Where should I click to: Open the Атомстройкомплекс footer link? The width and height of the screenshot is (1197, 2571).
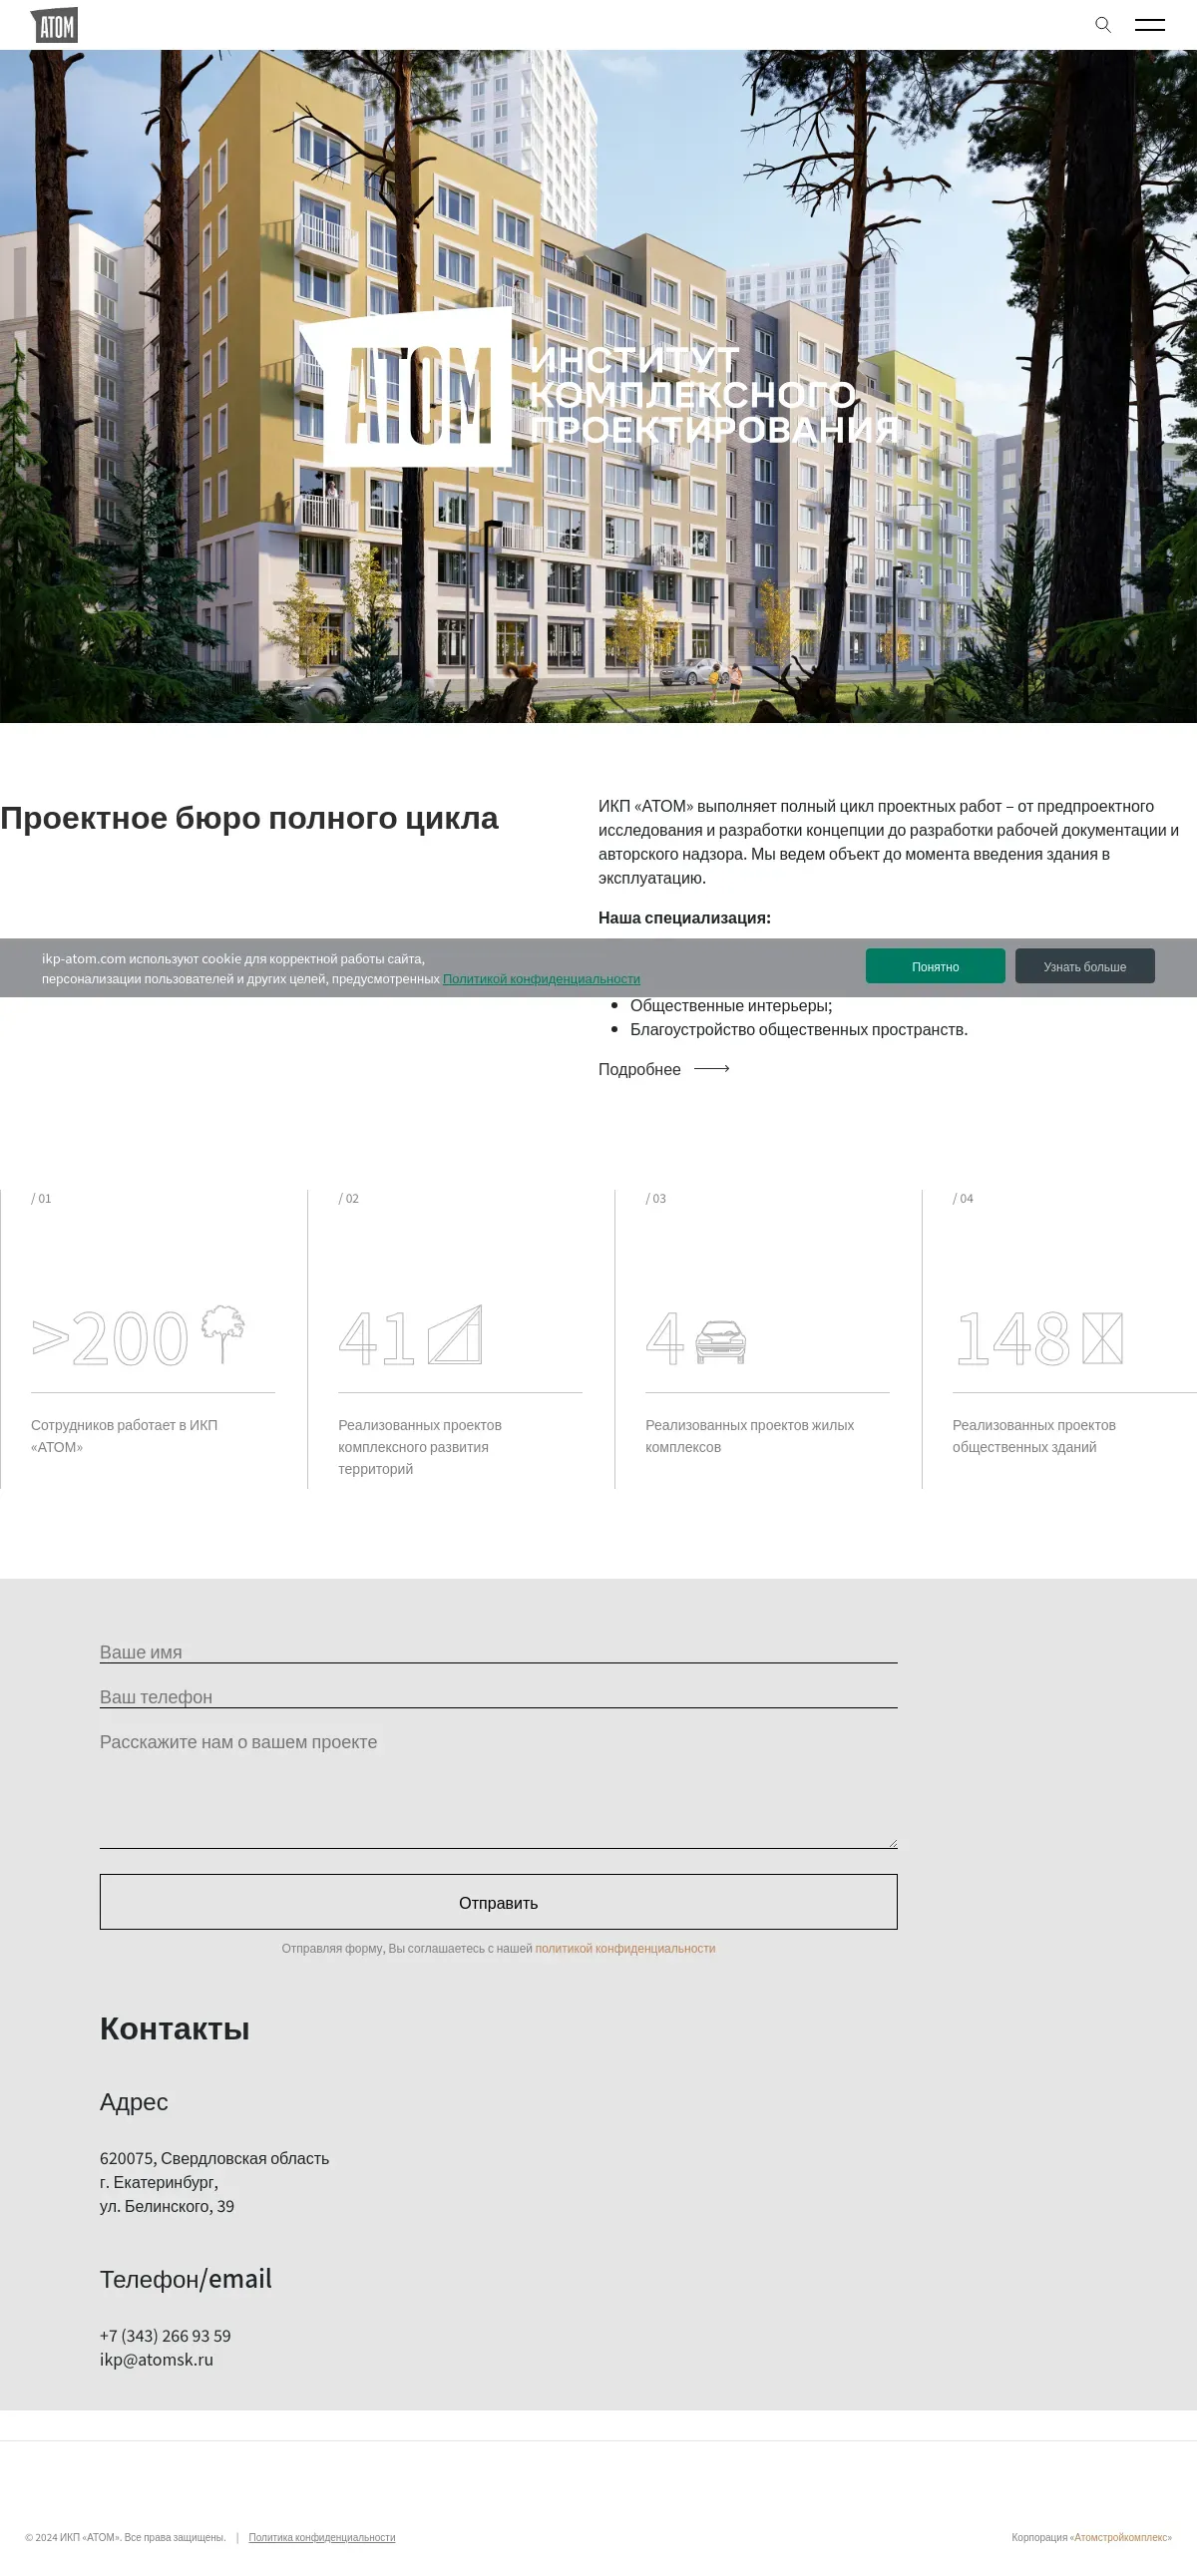[x=1120, y=2537]
